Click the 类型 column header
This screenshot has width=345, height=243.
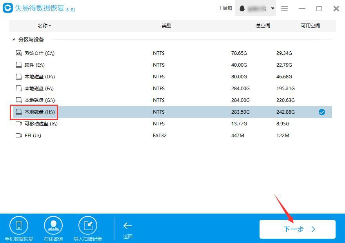(166, 26)
